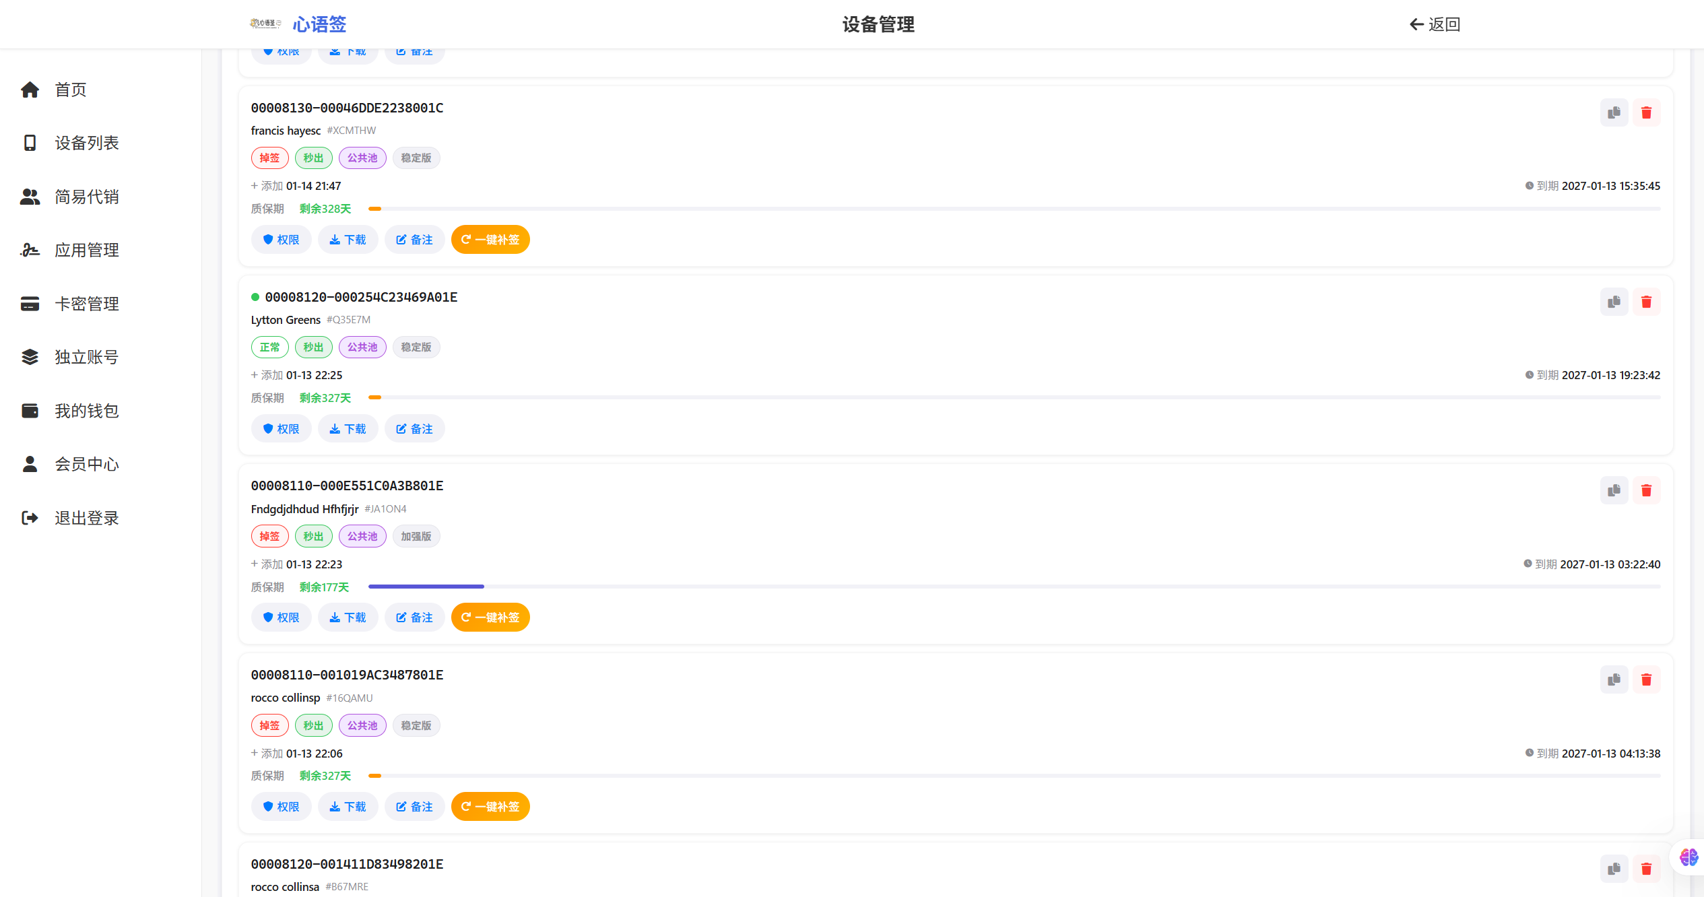Click the 掉签 status tag on rocco collinsp
The width and height of the screenshot is (1704, 897).
(269, 725)
